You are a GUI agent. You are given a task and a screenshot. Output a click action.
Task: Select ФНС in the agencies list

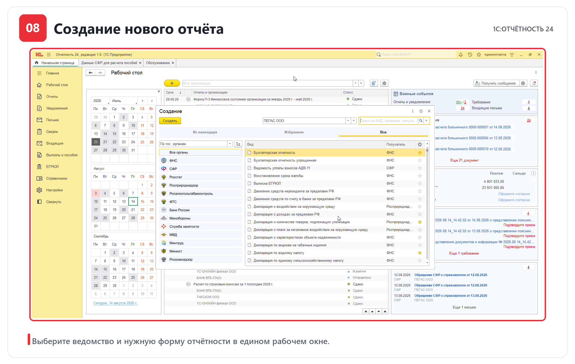pos(201,161)
